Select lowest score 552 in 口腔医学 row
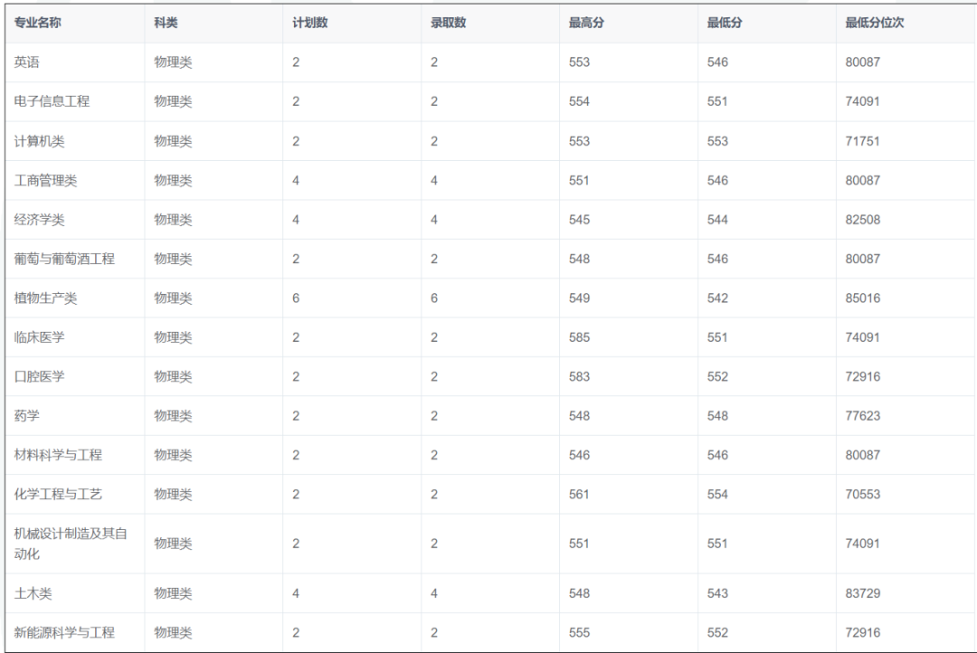 pyautogui.click(x=717, y=376)
